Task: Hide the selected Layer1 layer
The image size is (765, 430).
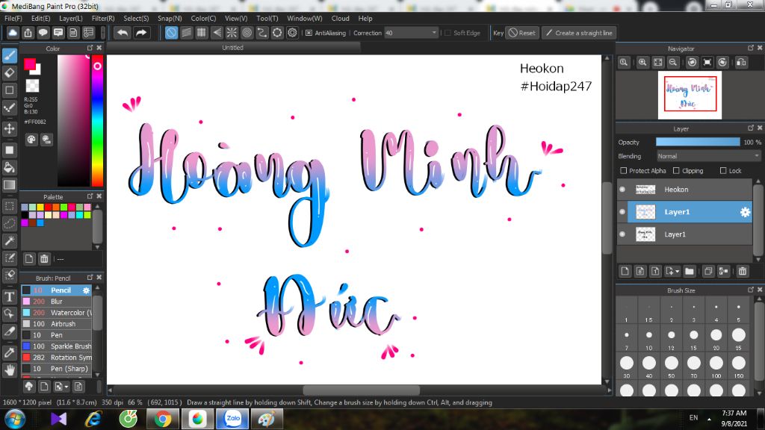Action: [622, 211]
